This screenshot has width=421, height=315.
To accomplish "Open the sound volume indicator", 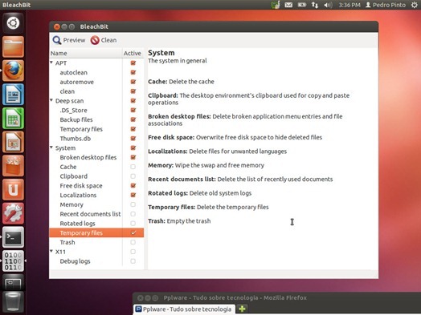I will 328,5.
